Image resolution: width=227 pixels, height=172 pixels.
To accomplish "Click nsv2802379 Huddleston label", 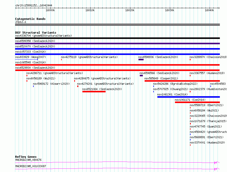I will [208, 89].
